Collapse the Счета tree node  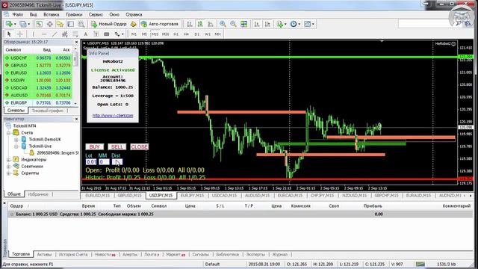coord(8,133)
